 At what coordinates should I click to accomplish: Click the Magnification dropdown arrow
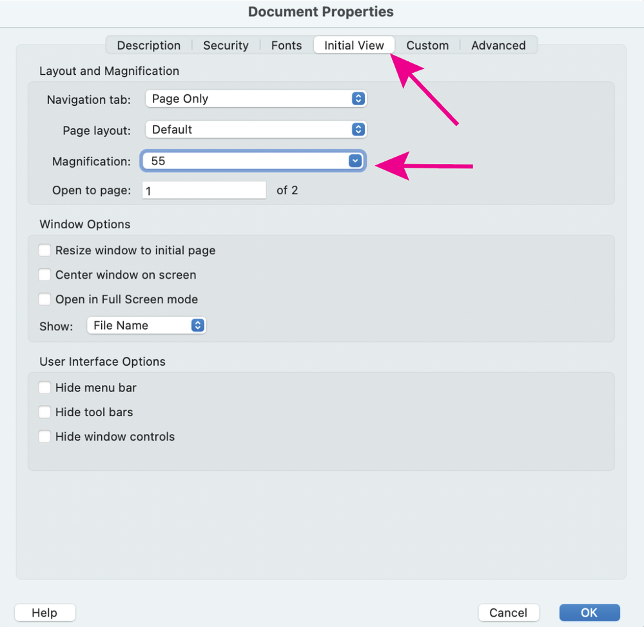(355, 161)
